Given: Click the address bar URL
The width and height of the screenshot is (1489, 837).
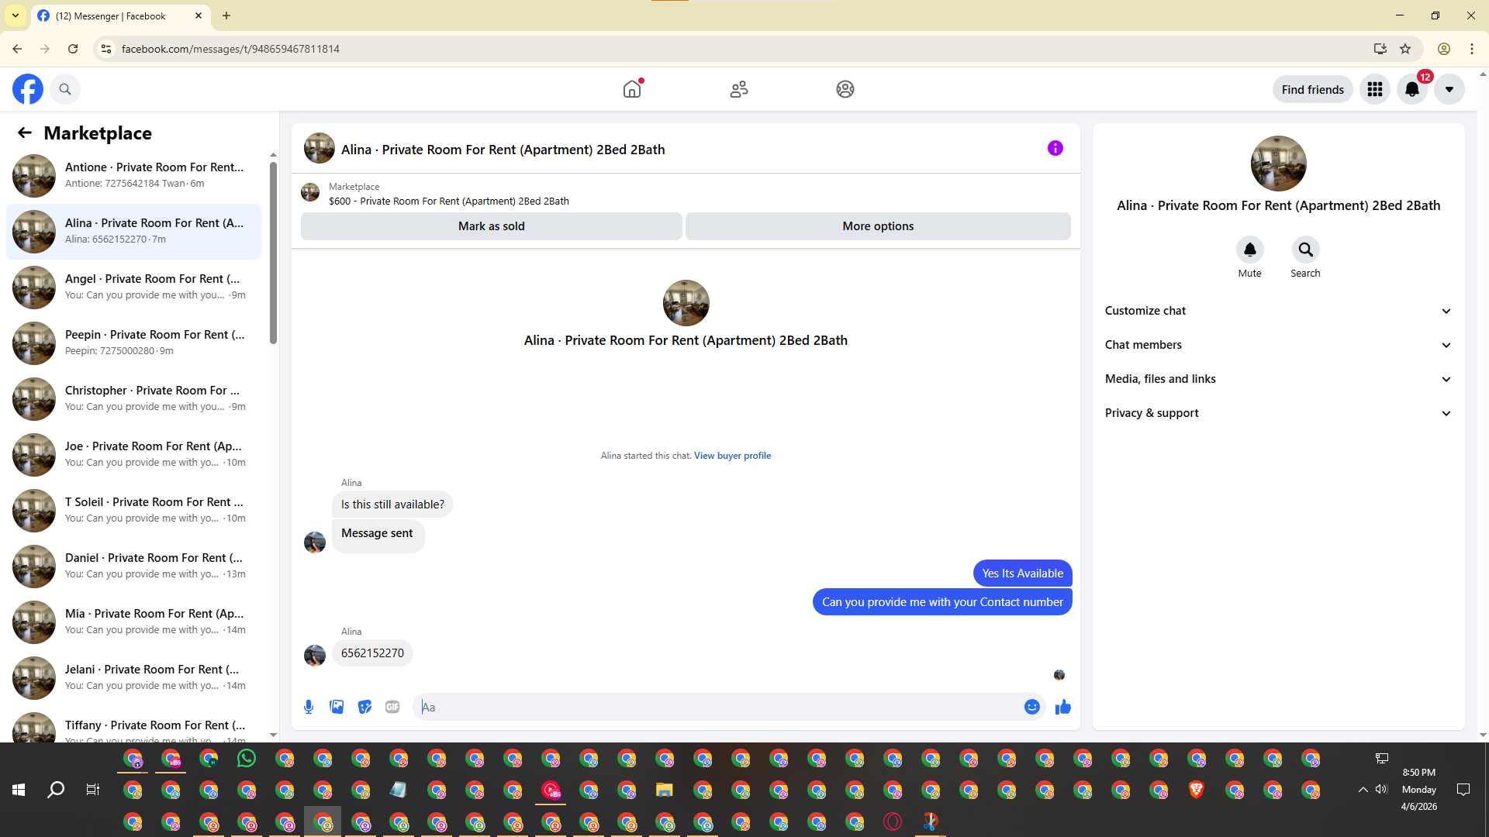Looking at the screenshot, I should [x=230, y=49].
